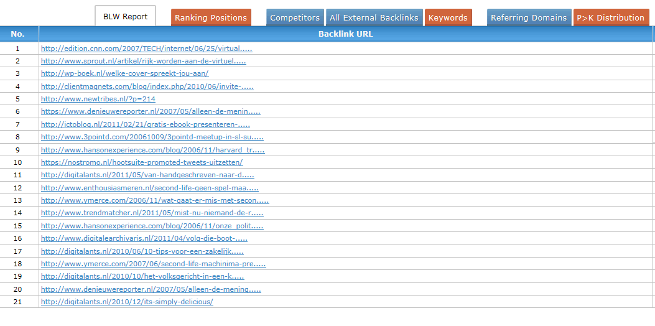
Task: Open nostromo.nl hootsuite-promoted-tweets link
Action: point(142,162)
